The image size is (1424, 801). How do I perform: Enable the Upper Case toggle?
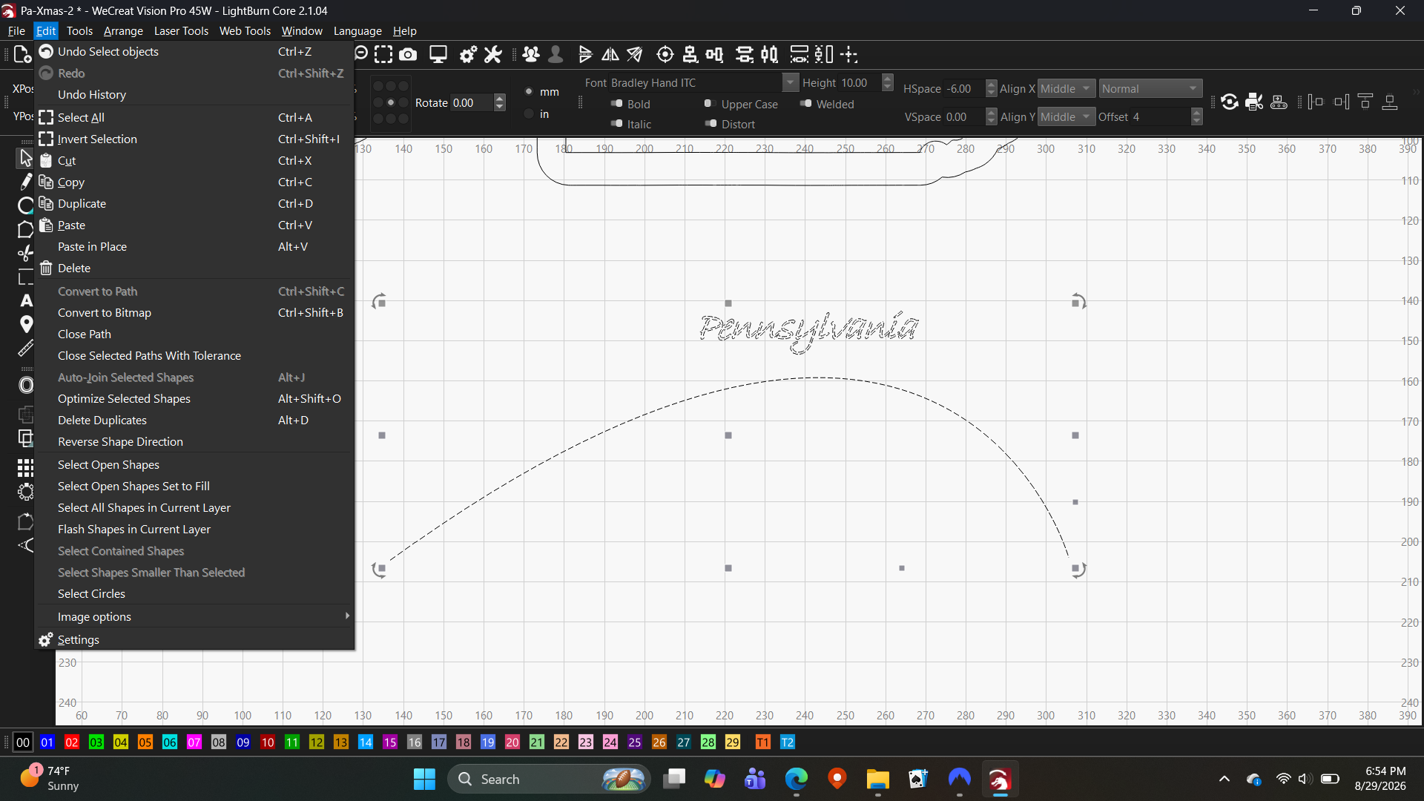710,104
